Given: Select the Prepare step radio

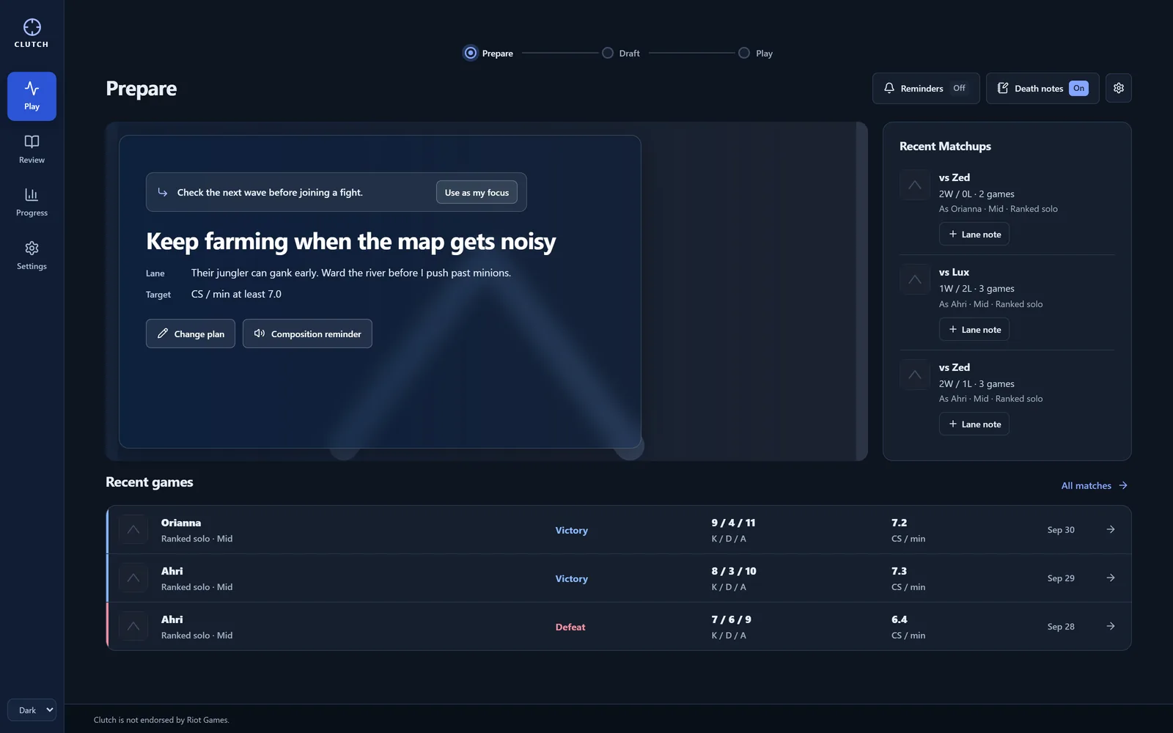Looking at the screenshot, I should (x=471, y=53).
